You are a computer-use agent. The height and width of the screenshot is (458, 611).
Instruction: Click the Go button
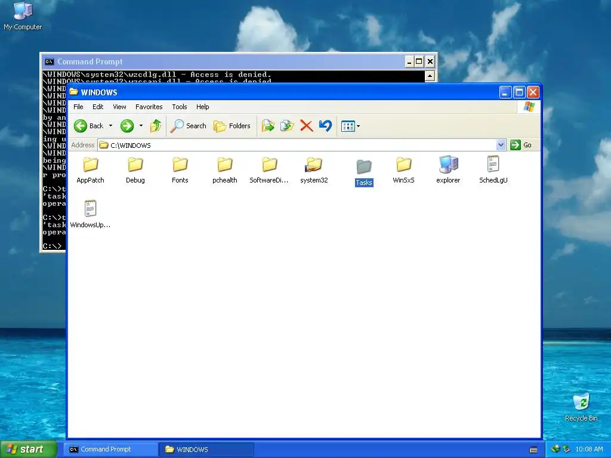coord(521,145)
